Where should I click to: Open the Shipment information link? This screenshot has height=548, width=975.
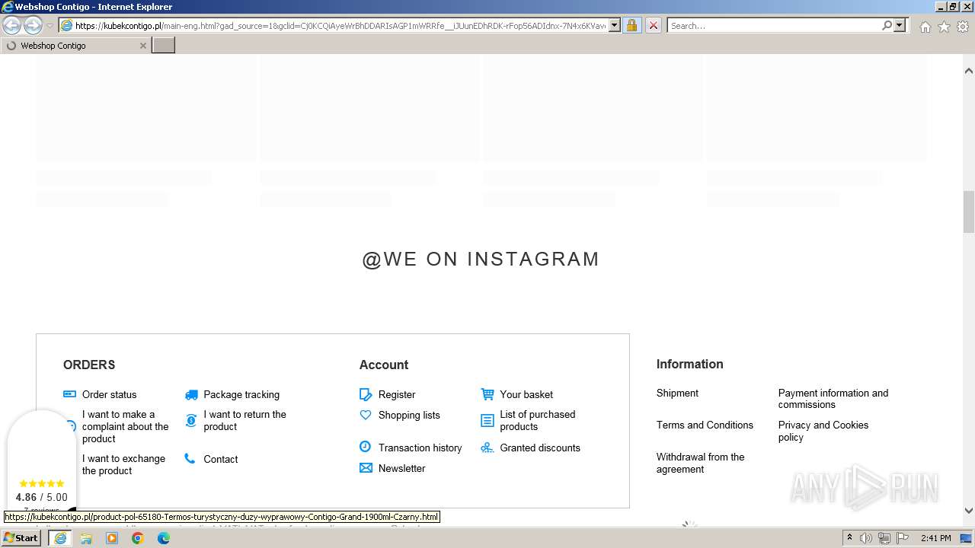pyautogui.click(x=677, y=393)
